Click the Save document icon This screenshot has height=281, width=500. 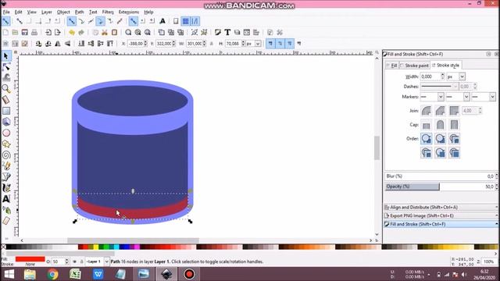[24, 32]
